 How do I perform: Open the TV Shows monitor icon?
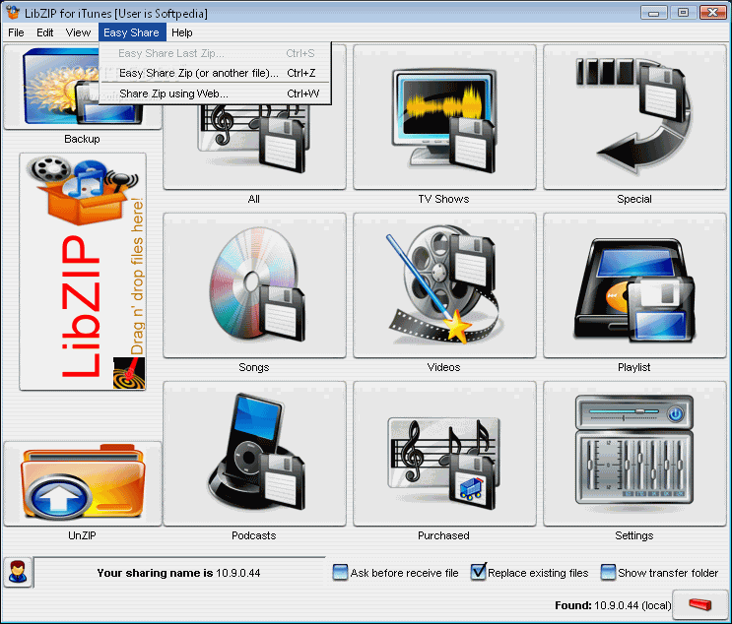(444, 117)
